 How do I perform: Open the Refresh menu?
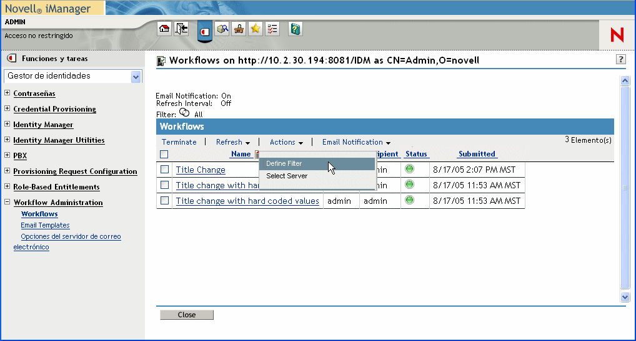tap(233, 142)
